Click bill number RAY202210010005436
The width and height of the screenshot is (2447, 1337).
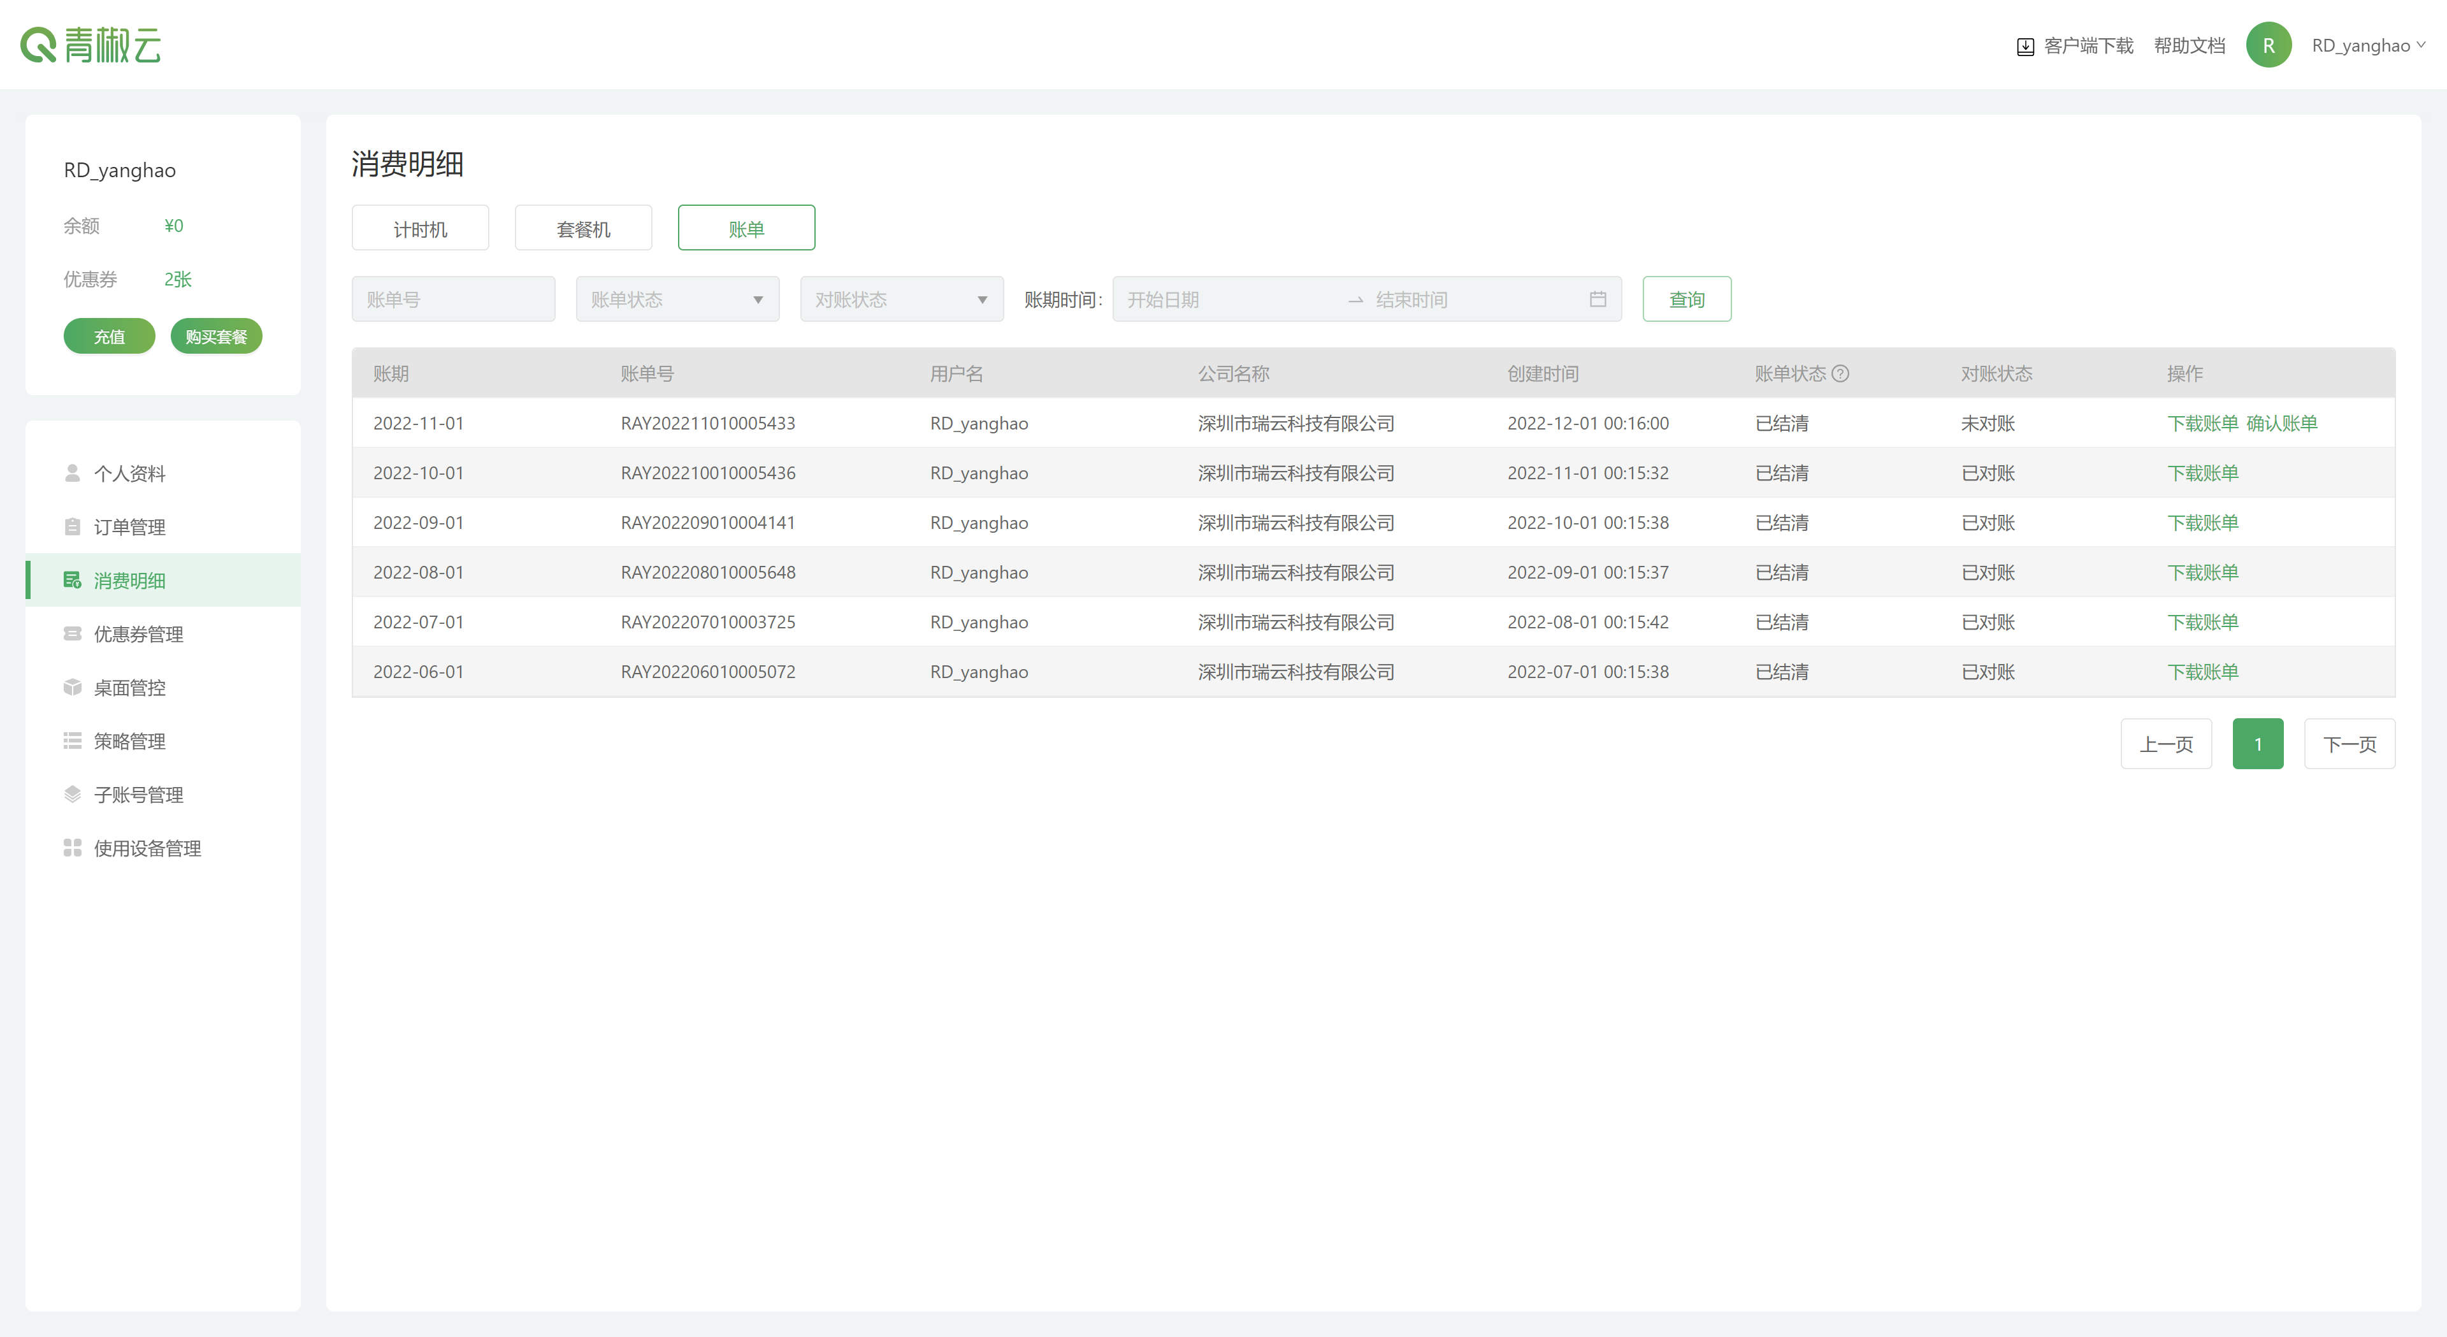tap(708, 473)
